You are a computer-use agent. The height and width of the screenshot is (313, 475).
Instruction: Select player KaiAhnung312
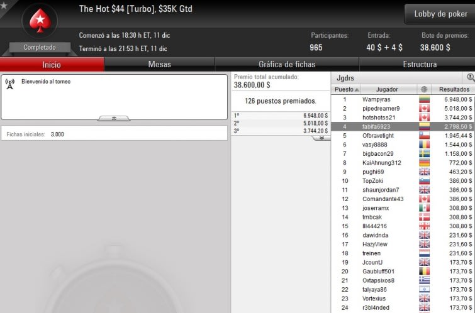pos(403,163)
